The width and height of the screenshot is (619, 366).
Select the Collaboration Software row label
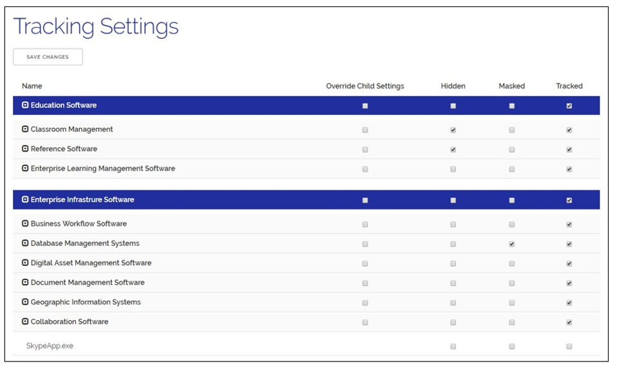point(70,321)
